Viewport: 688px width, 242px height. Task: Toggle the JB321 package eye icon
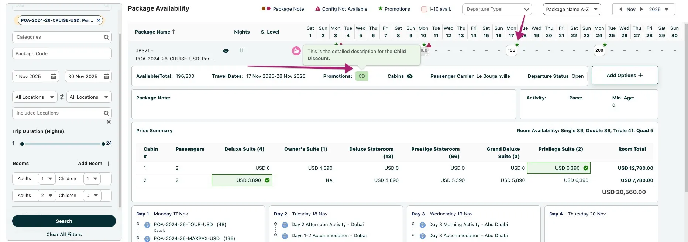[x=226, y=51]
